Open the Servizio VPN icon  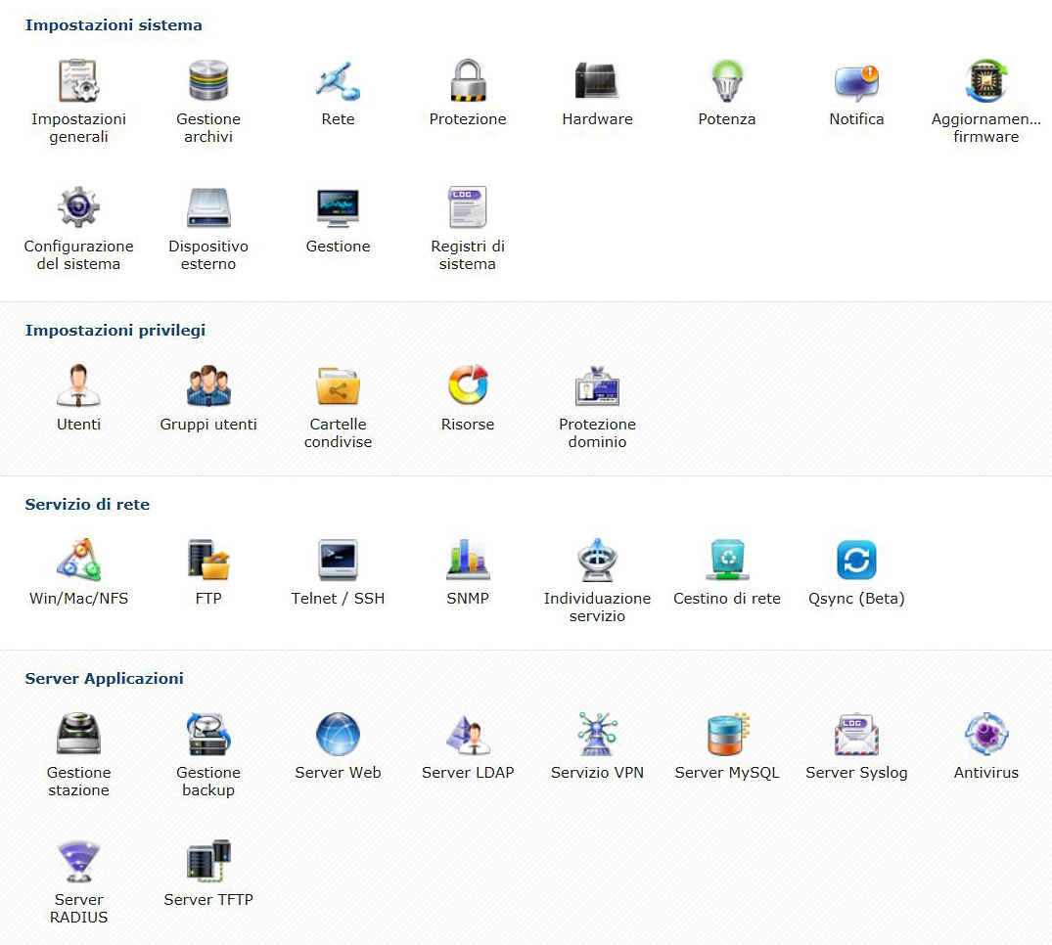[597, 735]
